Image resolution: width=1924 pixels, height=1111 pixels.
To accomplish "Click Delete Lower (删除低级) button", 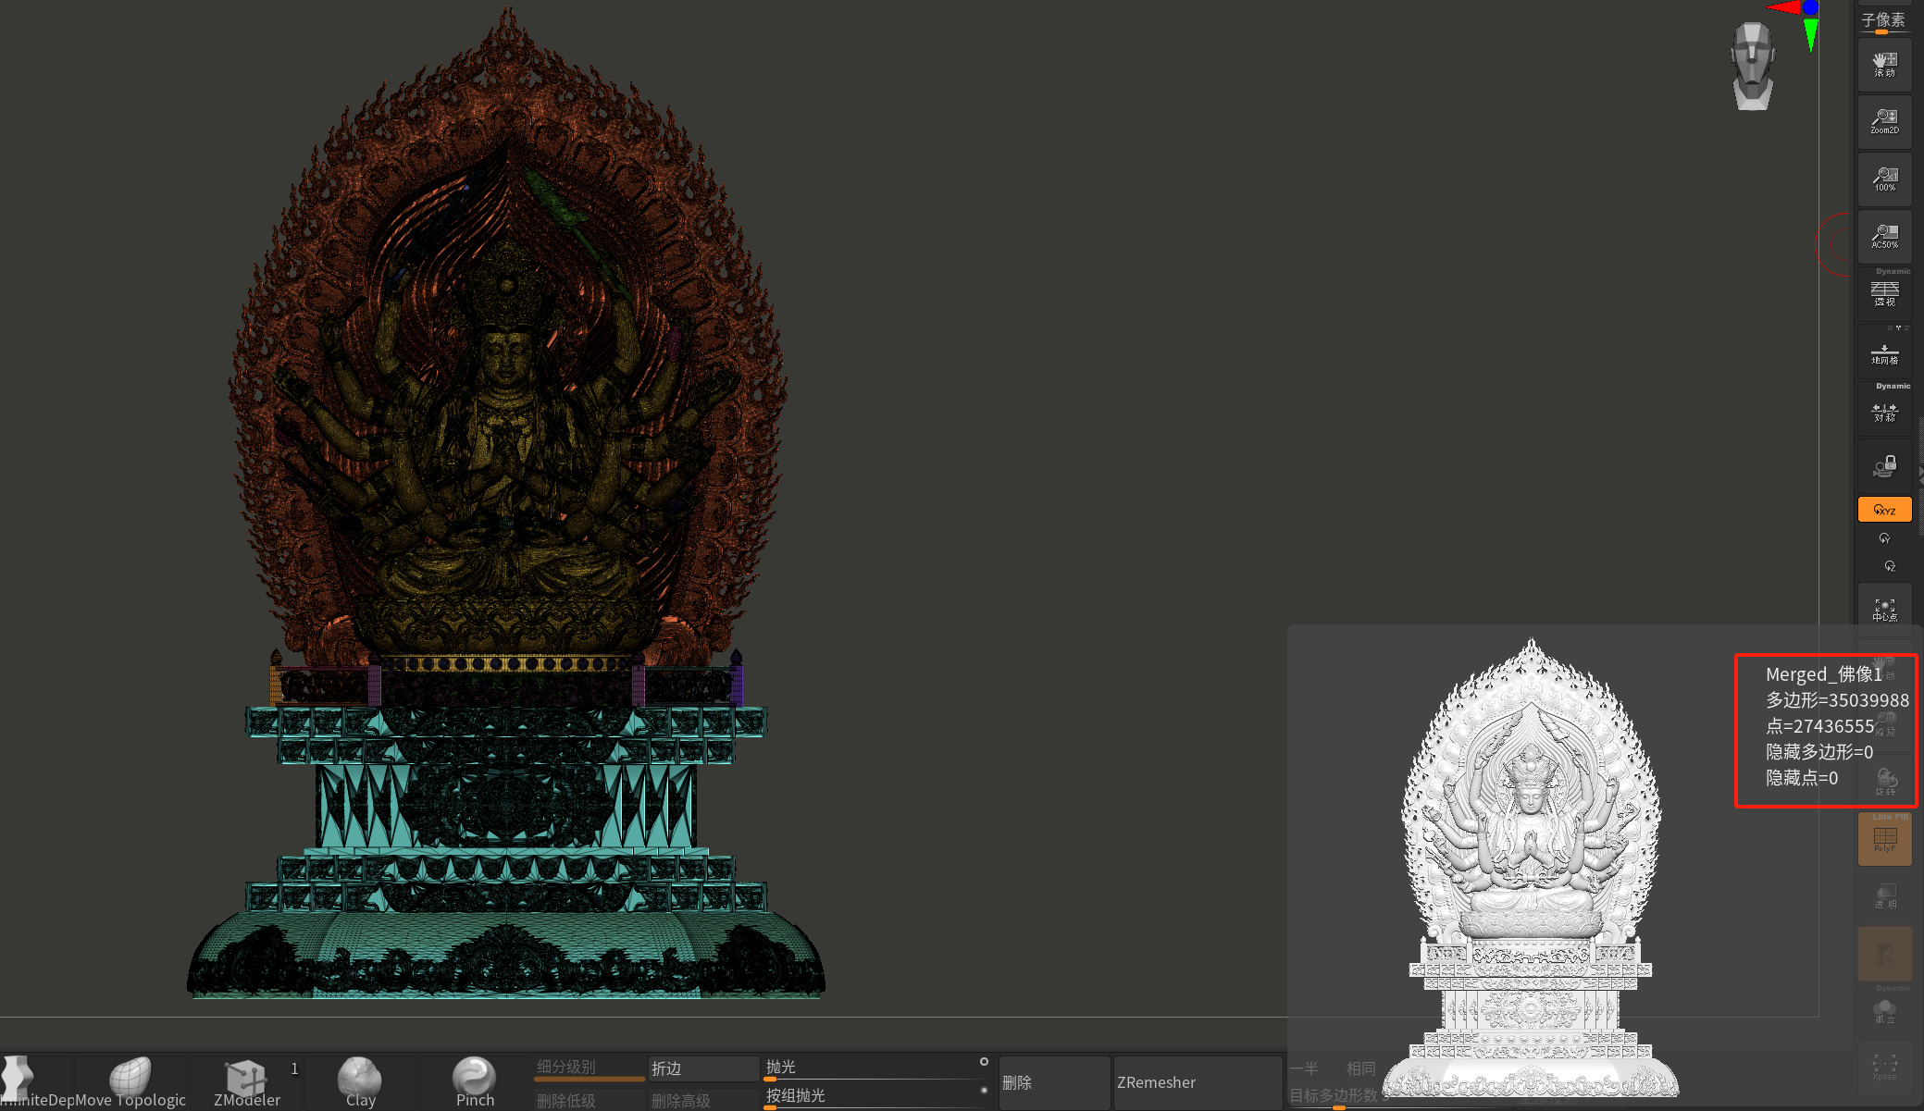I will [x=589, y=1100].
